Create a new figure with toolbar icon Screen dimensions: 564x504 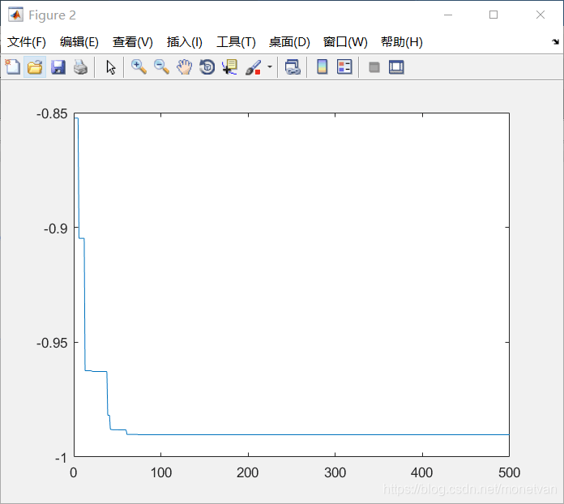(13, 67)
